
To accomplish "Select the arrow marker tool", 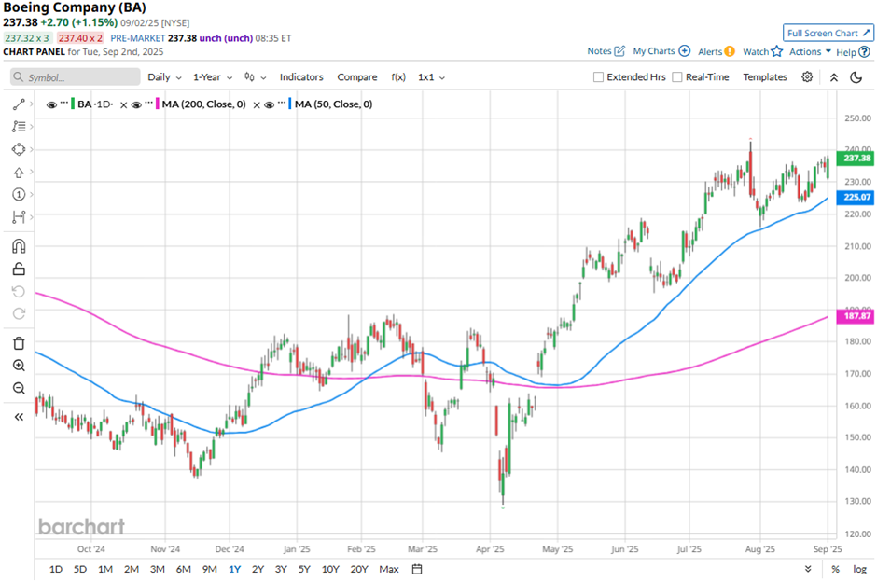I will pos(19,173).
